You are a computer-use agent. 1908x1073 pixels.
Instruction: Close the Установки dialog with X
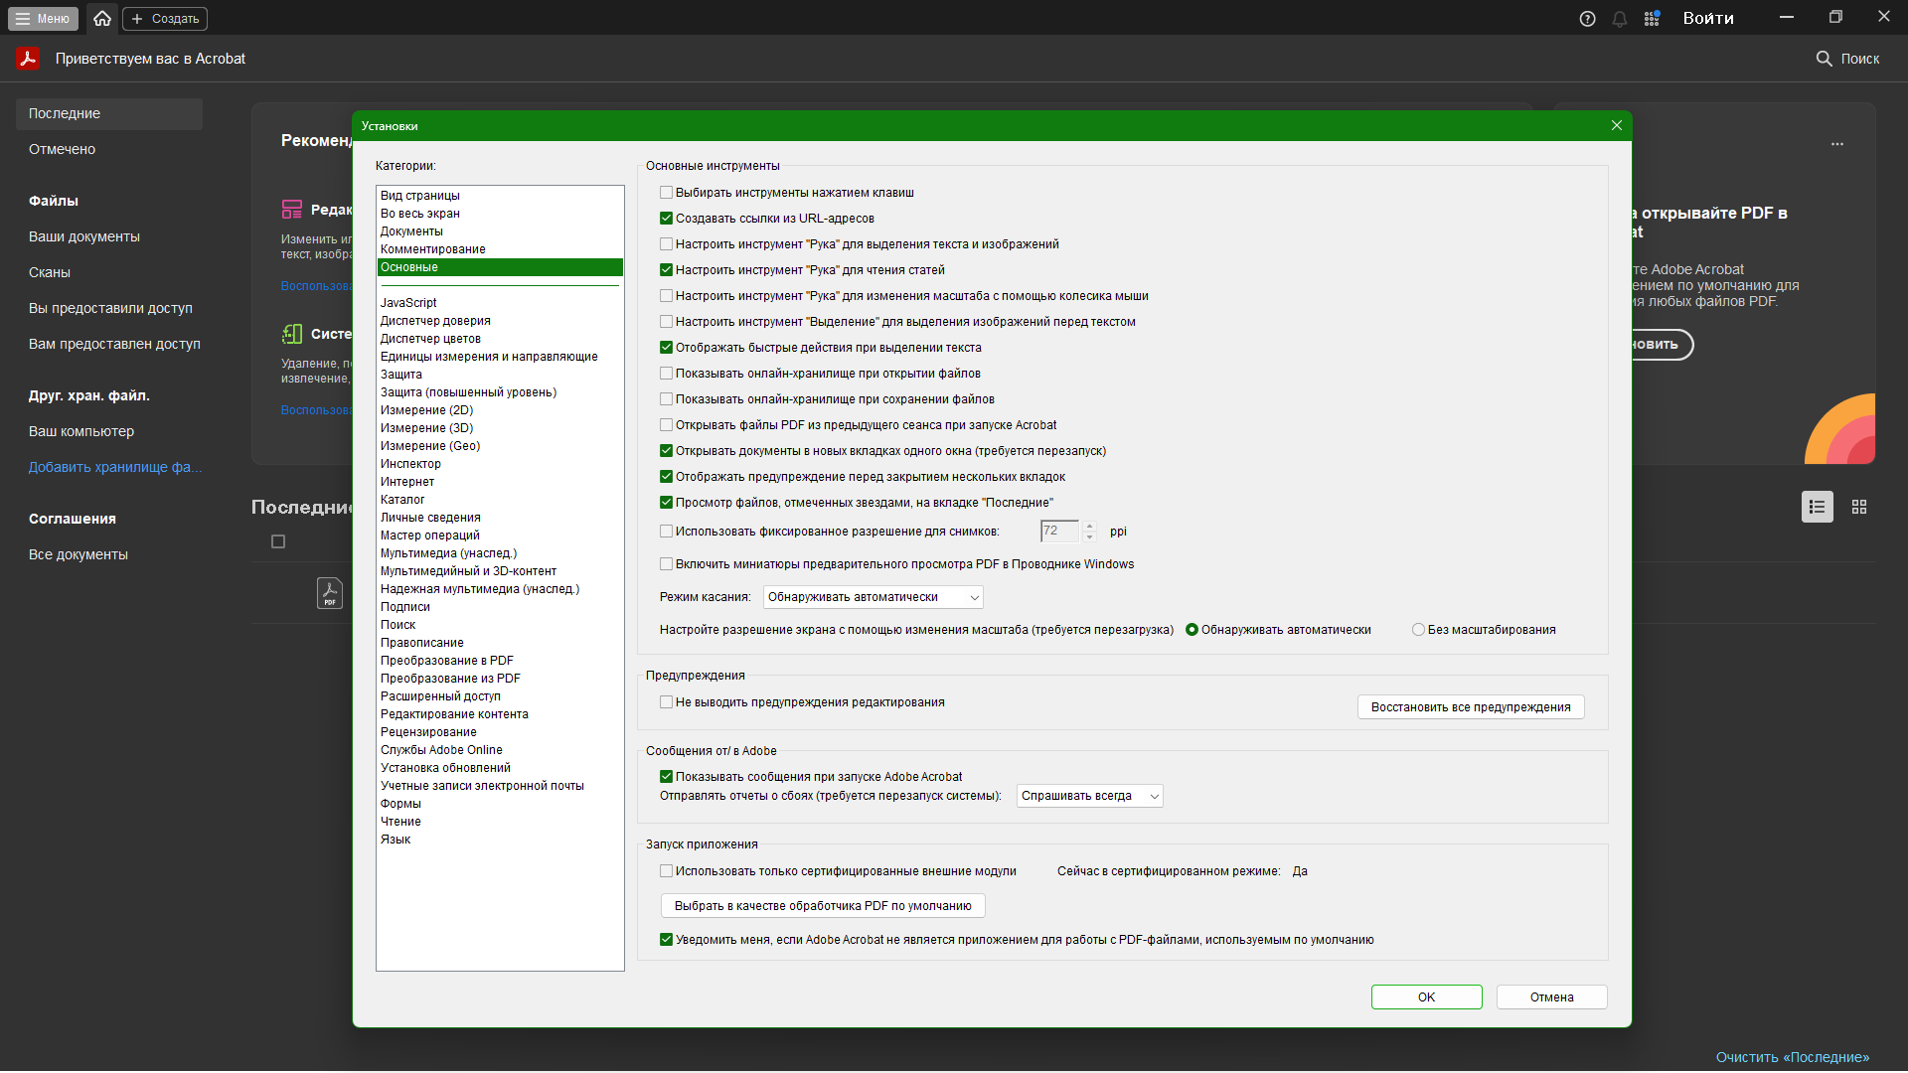click(1617, 125)
